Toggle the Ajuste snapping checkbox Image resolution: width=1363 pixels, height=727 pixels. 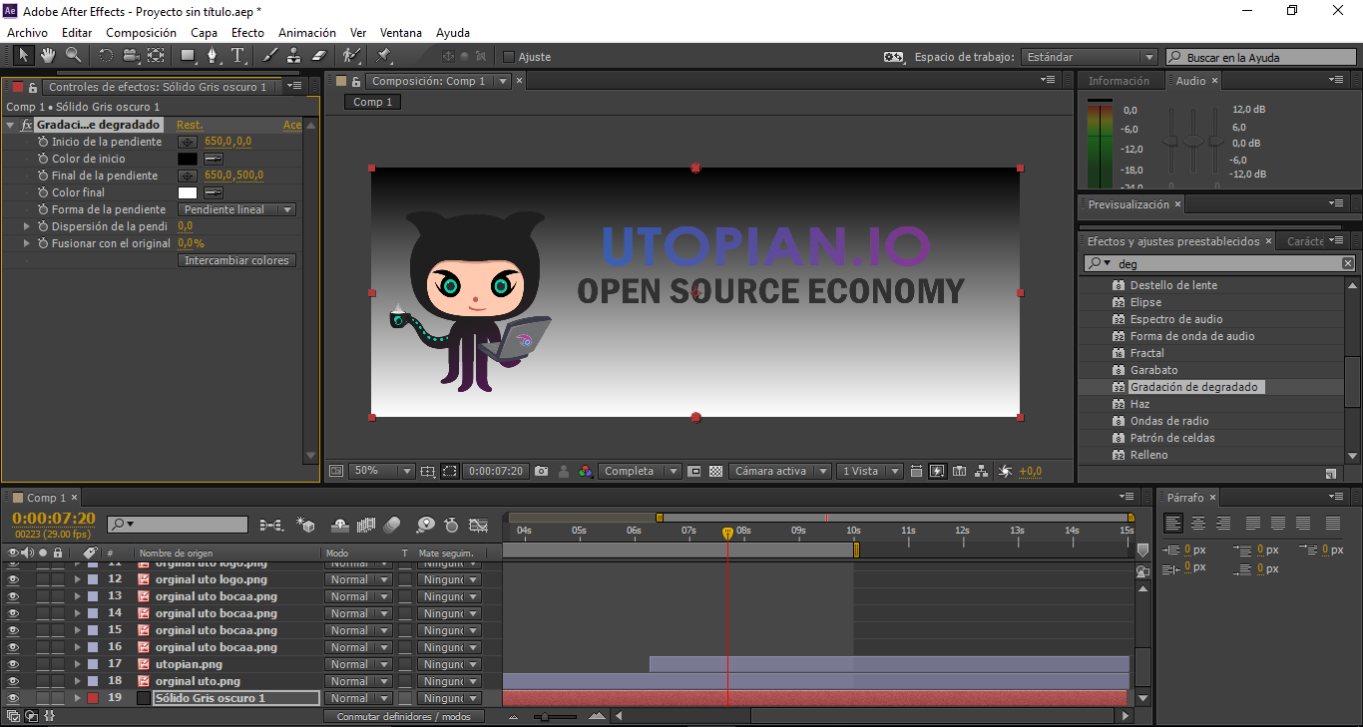[x=509, y=57]
